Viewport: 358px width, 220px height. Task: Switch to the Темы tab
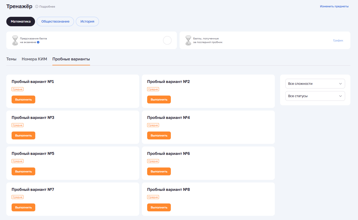(11, 59)
